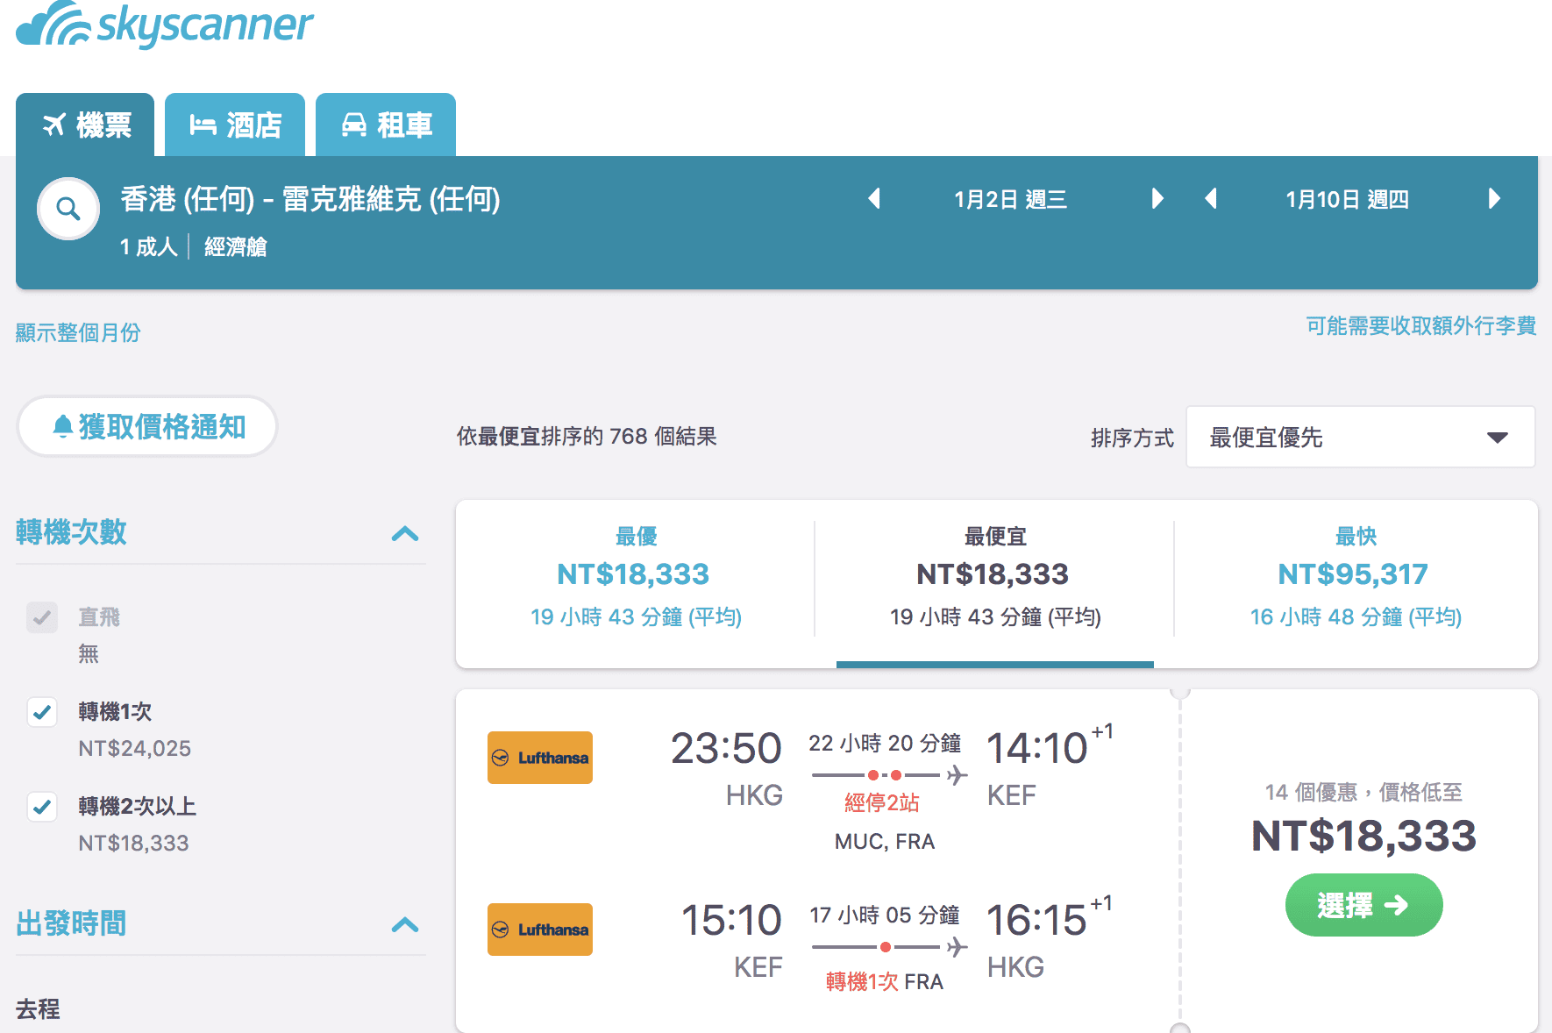Select the 機票 flights tab
Screen dimensions: 1552x1033
(85, 125)
